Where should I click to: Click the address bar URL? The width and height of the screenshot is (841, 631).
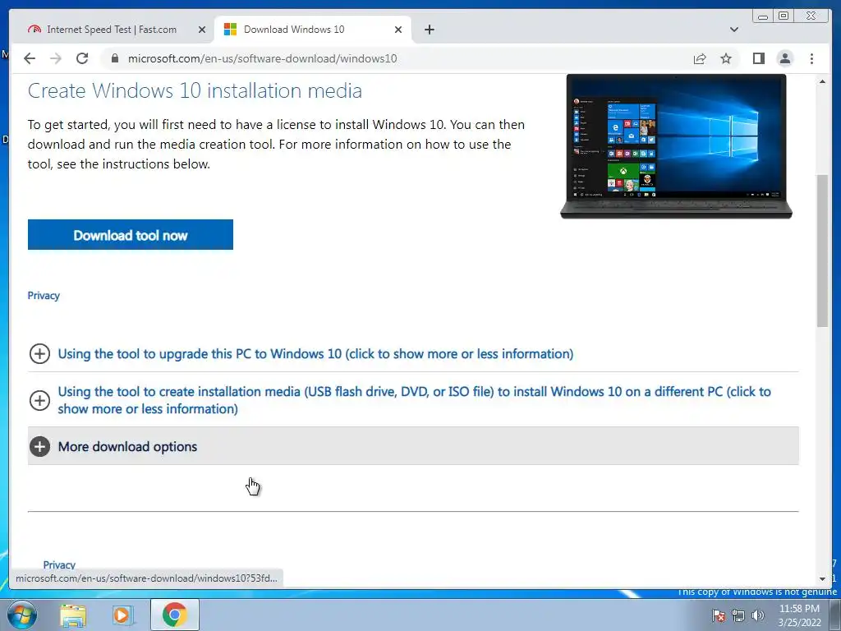pyautogui.click(x=262, y=58)
